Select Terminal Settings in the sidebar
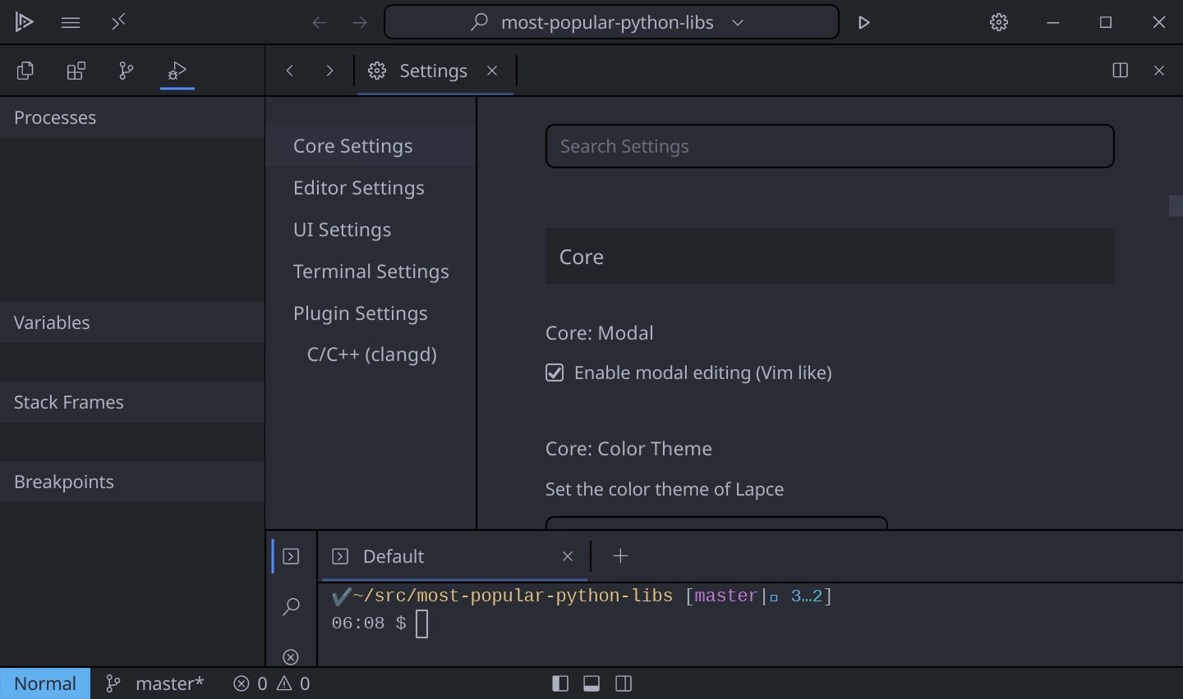The width and height of the screenshot is (1183, 699). 371,272
